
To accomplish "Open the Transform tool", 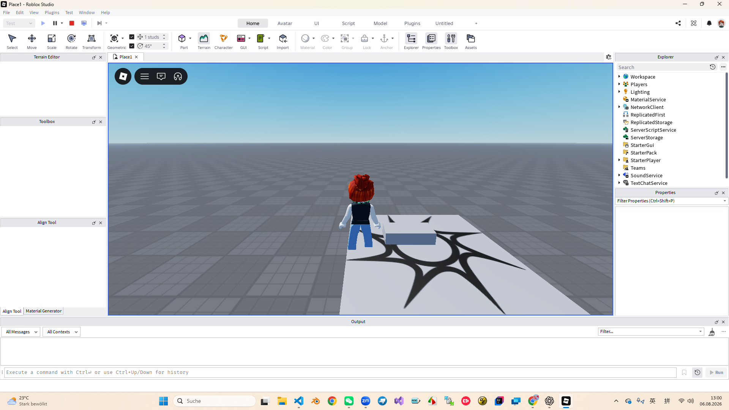I will [92, 41].
